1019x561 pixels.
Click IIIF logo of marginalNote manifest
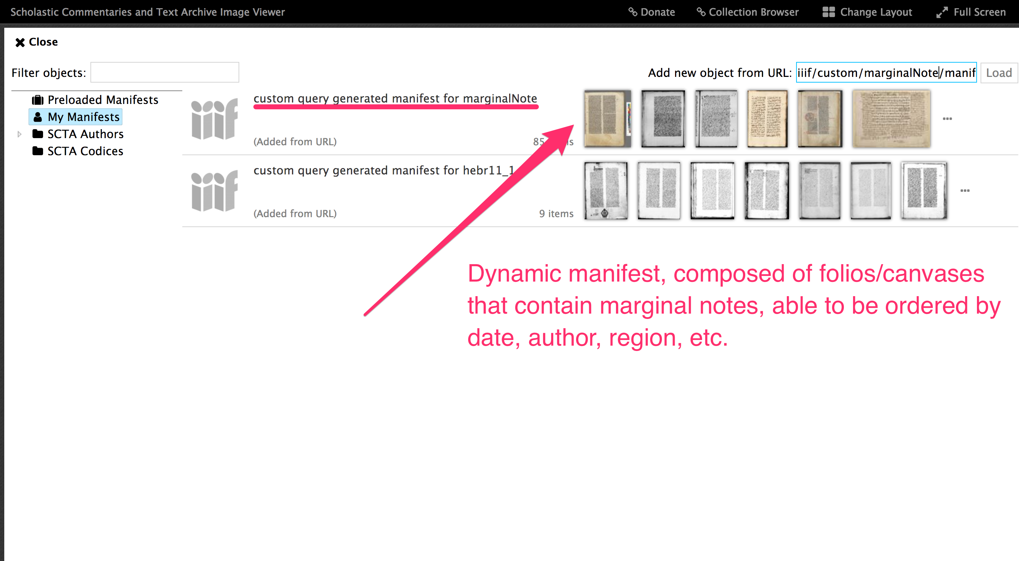click(214, 119)
